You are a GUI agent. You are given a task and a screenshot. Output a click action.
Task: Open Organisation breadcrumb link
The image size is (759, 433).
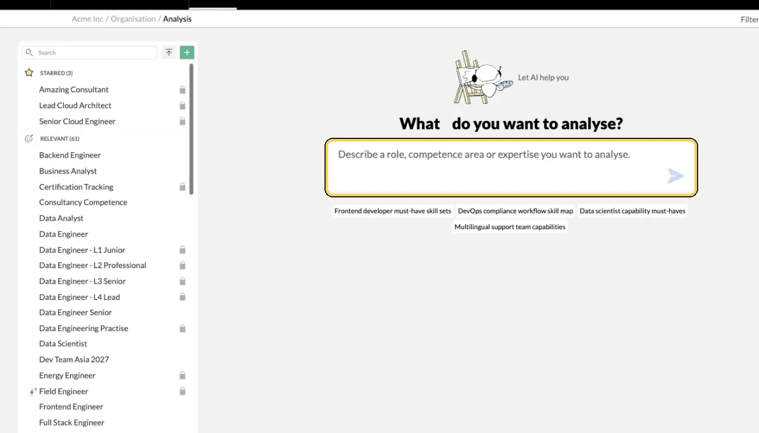pos(133,19)
